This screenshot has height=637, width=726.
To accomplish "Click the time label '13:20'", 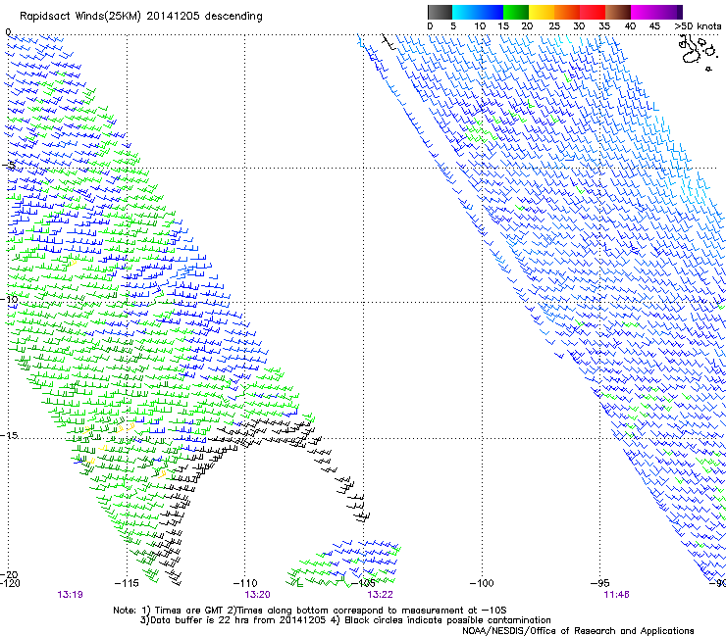I will pyautogui.click(x=257, y=595).
